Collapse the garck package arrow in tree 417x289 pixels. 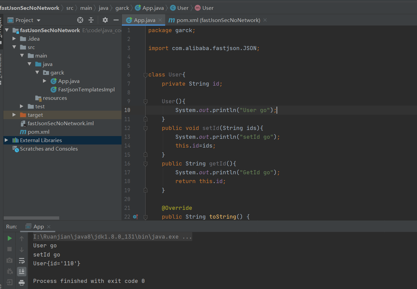coord(37,73)
